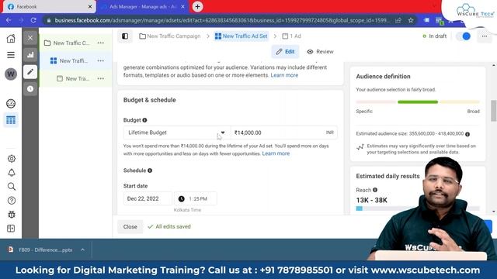This screenshot has height=279, width=497.
Task: Click the Search magnifier icon
Action: pyautogui.click(x=12, y=186)
